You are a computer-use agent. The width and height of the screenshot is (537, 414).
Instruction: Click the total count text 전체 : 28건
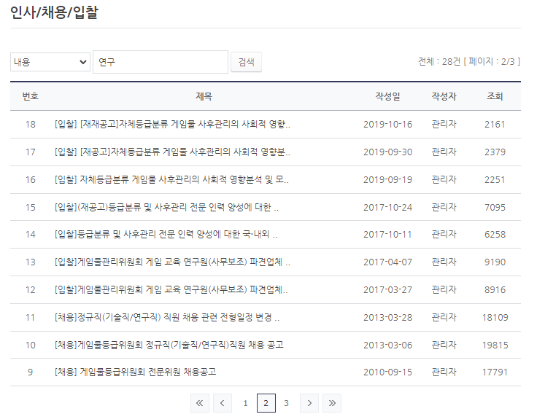[439, 61]
